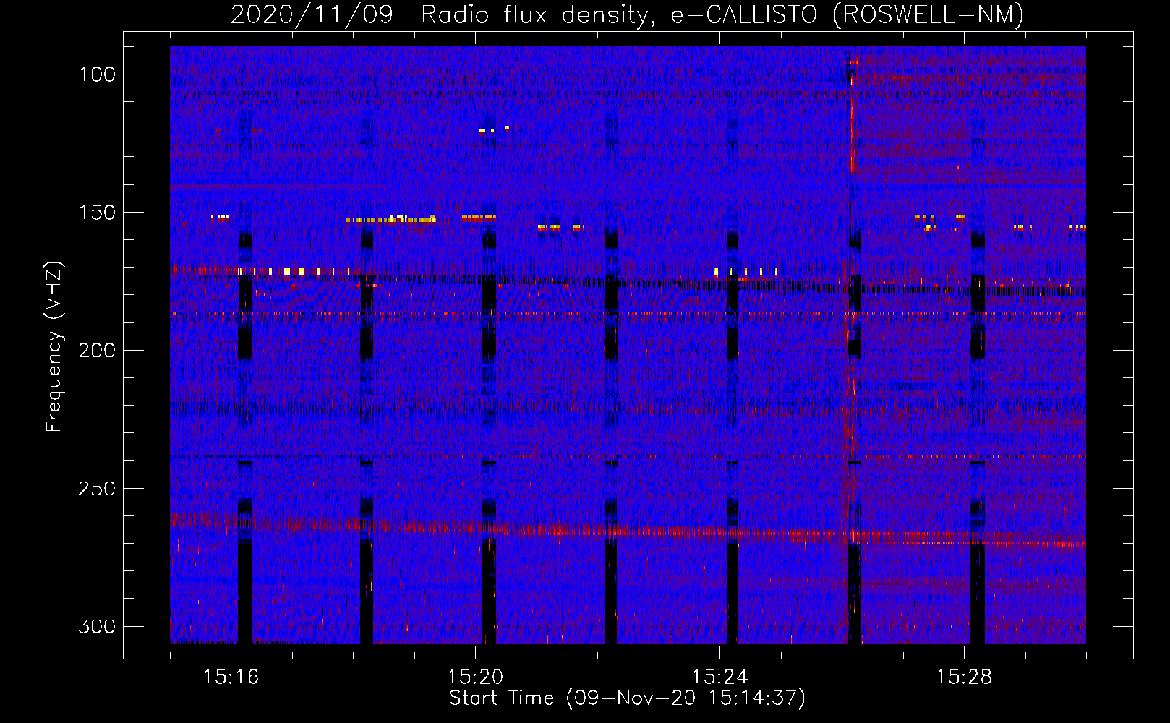Screen dimensions: 1170x723
Task: Click the 150 frequency tick label
Action: 97,213
